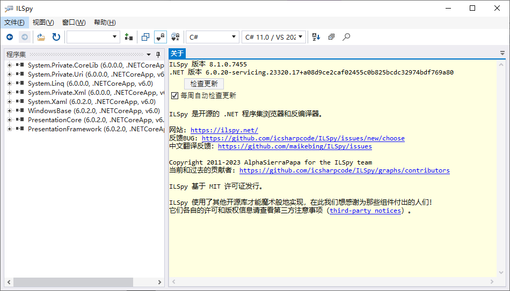Click the reload assemblies refresh icon
The height and width of the screenshot is (291, 510).
point(56,37)
